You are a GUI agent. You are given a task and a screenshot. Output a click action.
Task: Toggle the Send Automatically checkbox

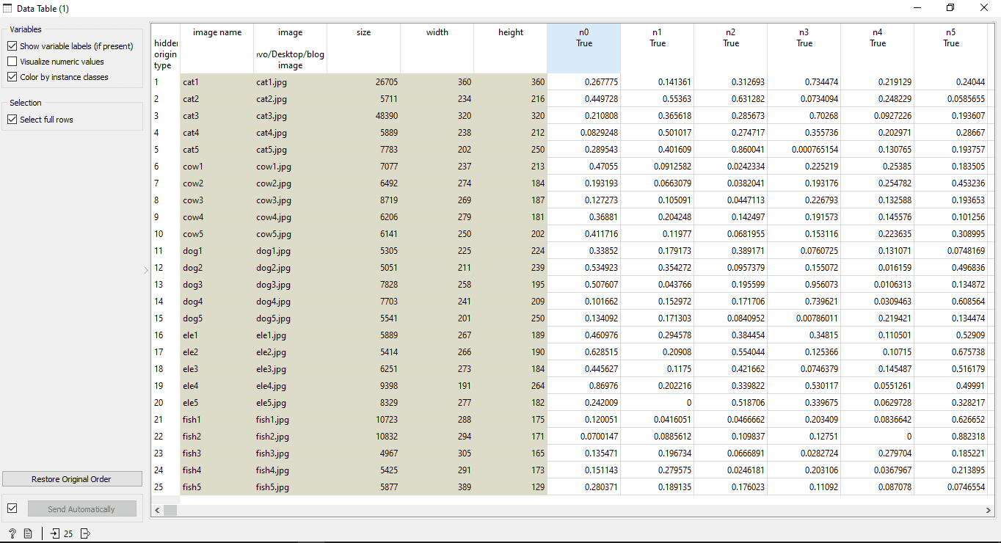point(12,509)
